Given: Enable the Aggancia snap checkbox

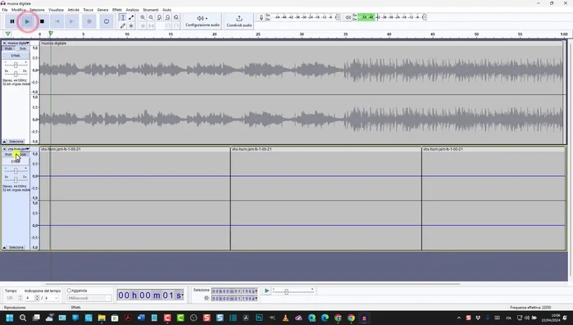Looking at the screenshot, I should [x=69, y=291].
